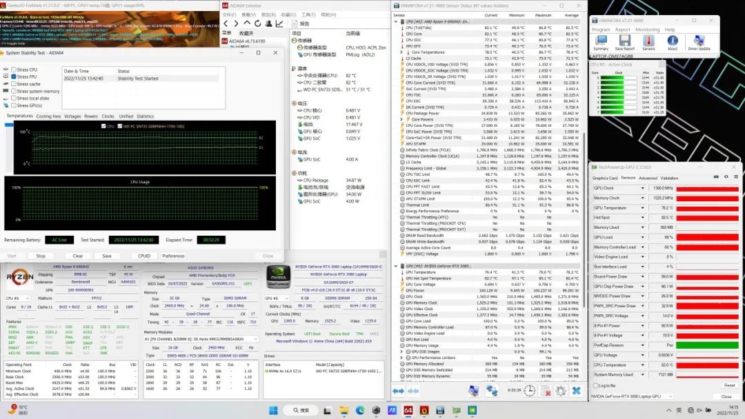The image size is (745, 419).
Task: Open AIDA64 graph chart toolbar icon
Action: (x=279, y=23)
